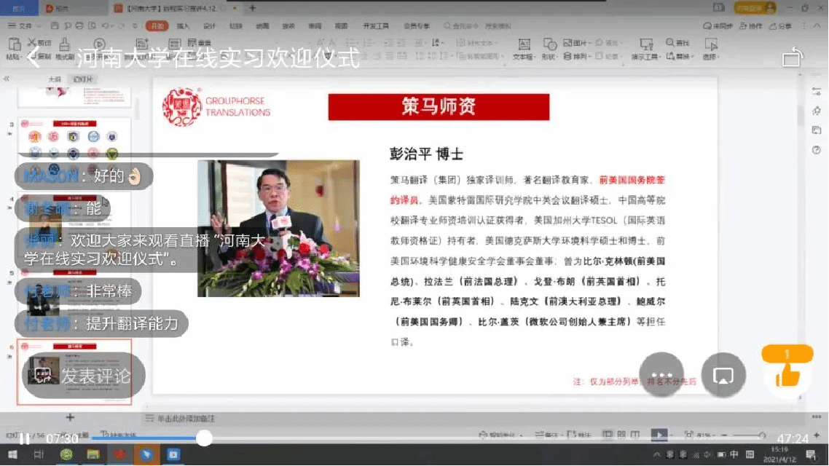This screenshot has height=466, width=829.
Task: Add a new document tab with plus
Action: tap(252, 8)
